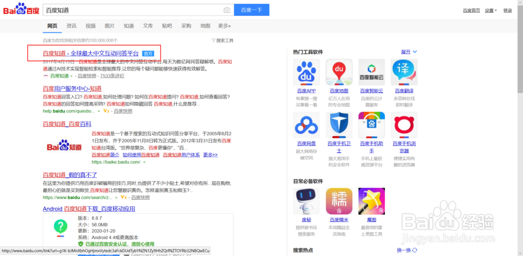Open 百度手机助手 app icon

[371, 125]
